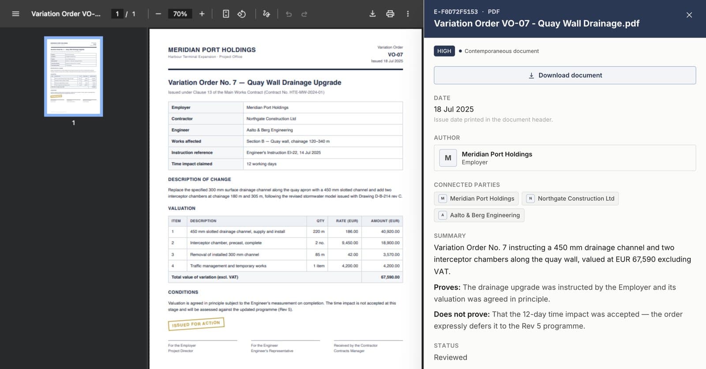Select the Northgate Construction Ltd party chip
This screenshot has height=369, width=706.
tap(570, 199)
